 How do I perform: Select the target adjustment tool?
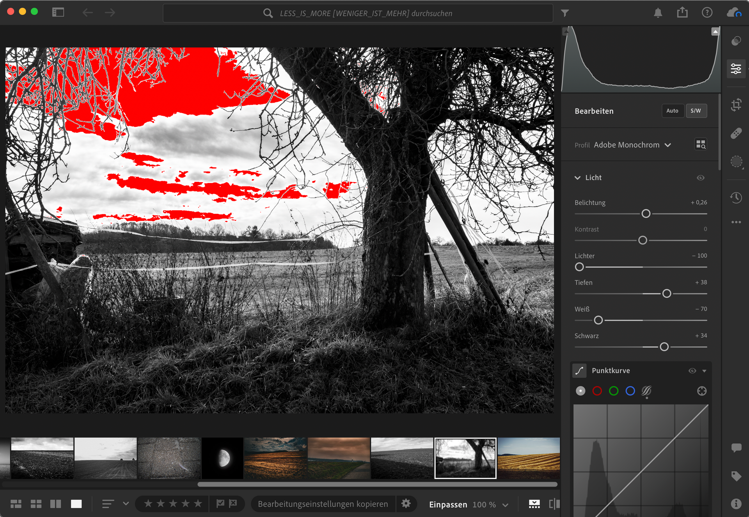pyautogui.click(x=701, y=391)
